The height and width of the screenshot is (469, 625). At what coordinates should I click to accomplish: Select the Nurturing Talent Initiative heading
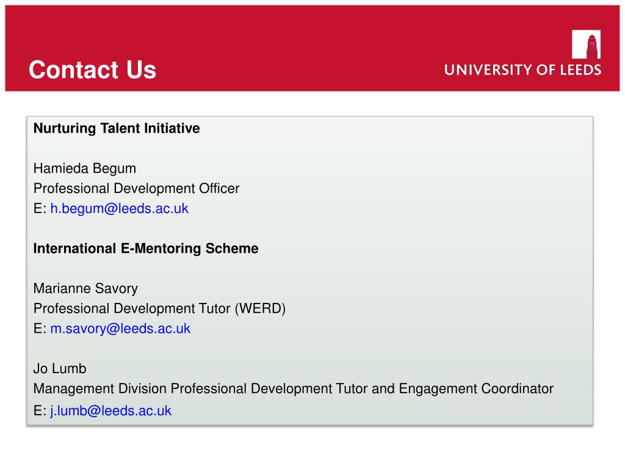pos(117,128)
